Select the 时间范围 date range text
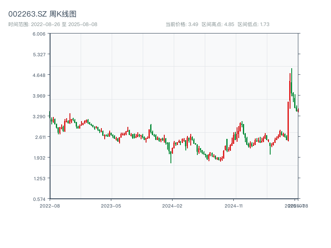This screenshot has height=248, width=331. (53, 24)
